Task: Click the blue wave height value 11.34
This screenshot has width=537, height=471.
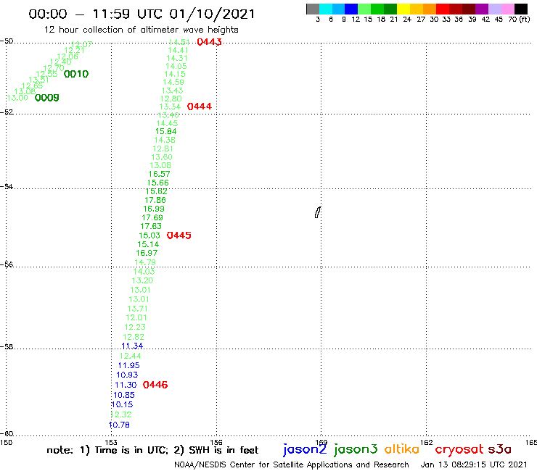Action: pos(132,346)
